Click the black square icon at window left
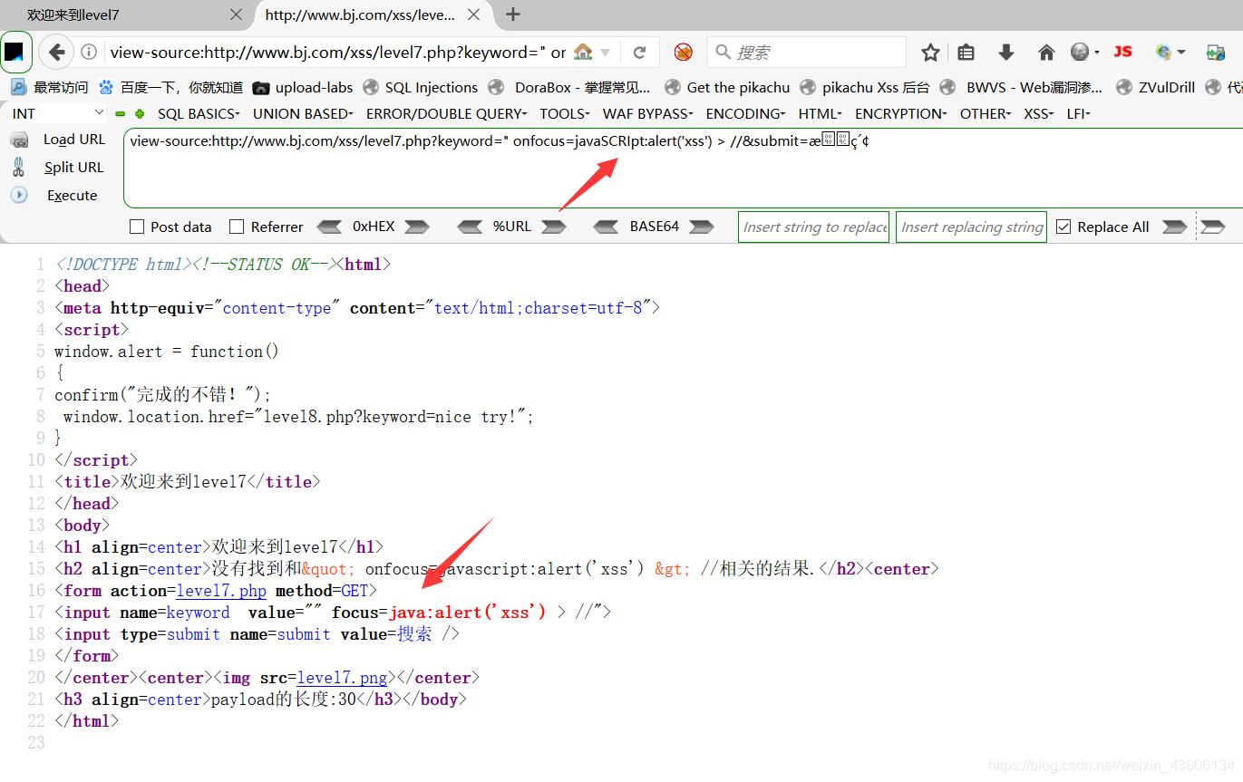The height and width of the screenshot is (782, 1243). coord(15,52)
